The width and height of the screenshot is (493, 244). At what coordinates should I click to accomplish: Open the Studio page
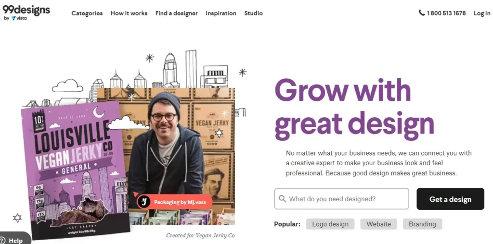point(253,13)
